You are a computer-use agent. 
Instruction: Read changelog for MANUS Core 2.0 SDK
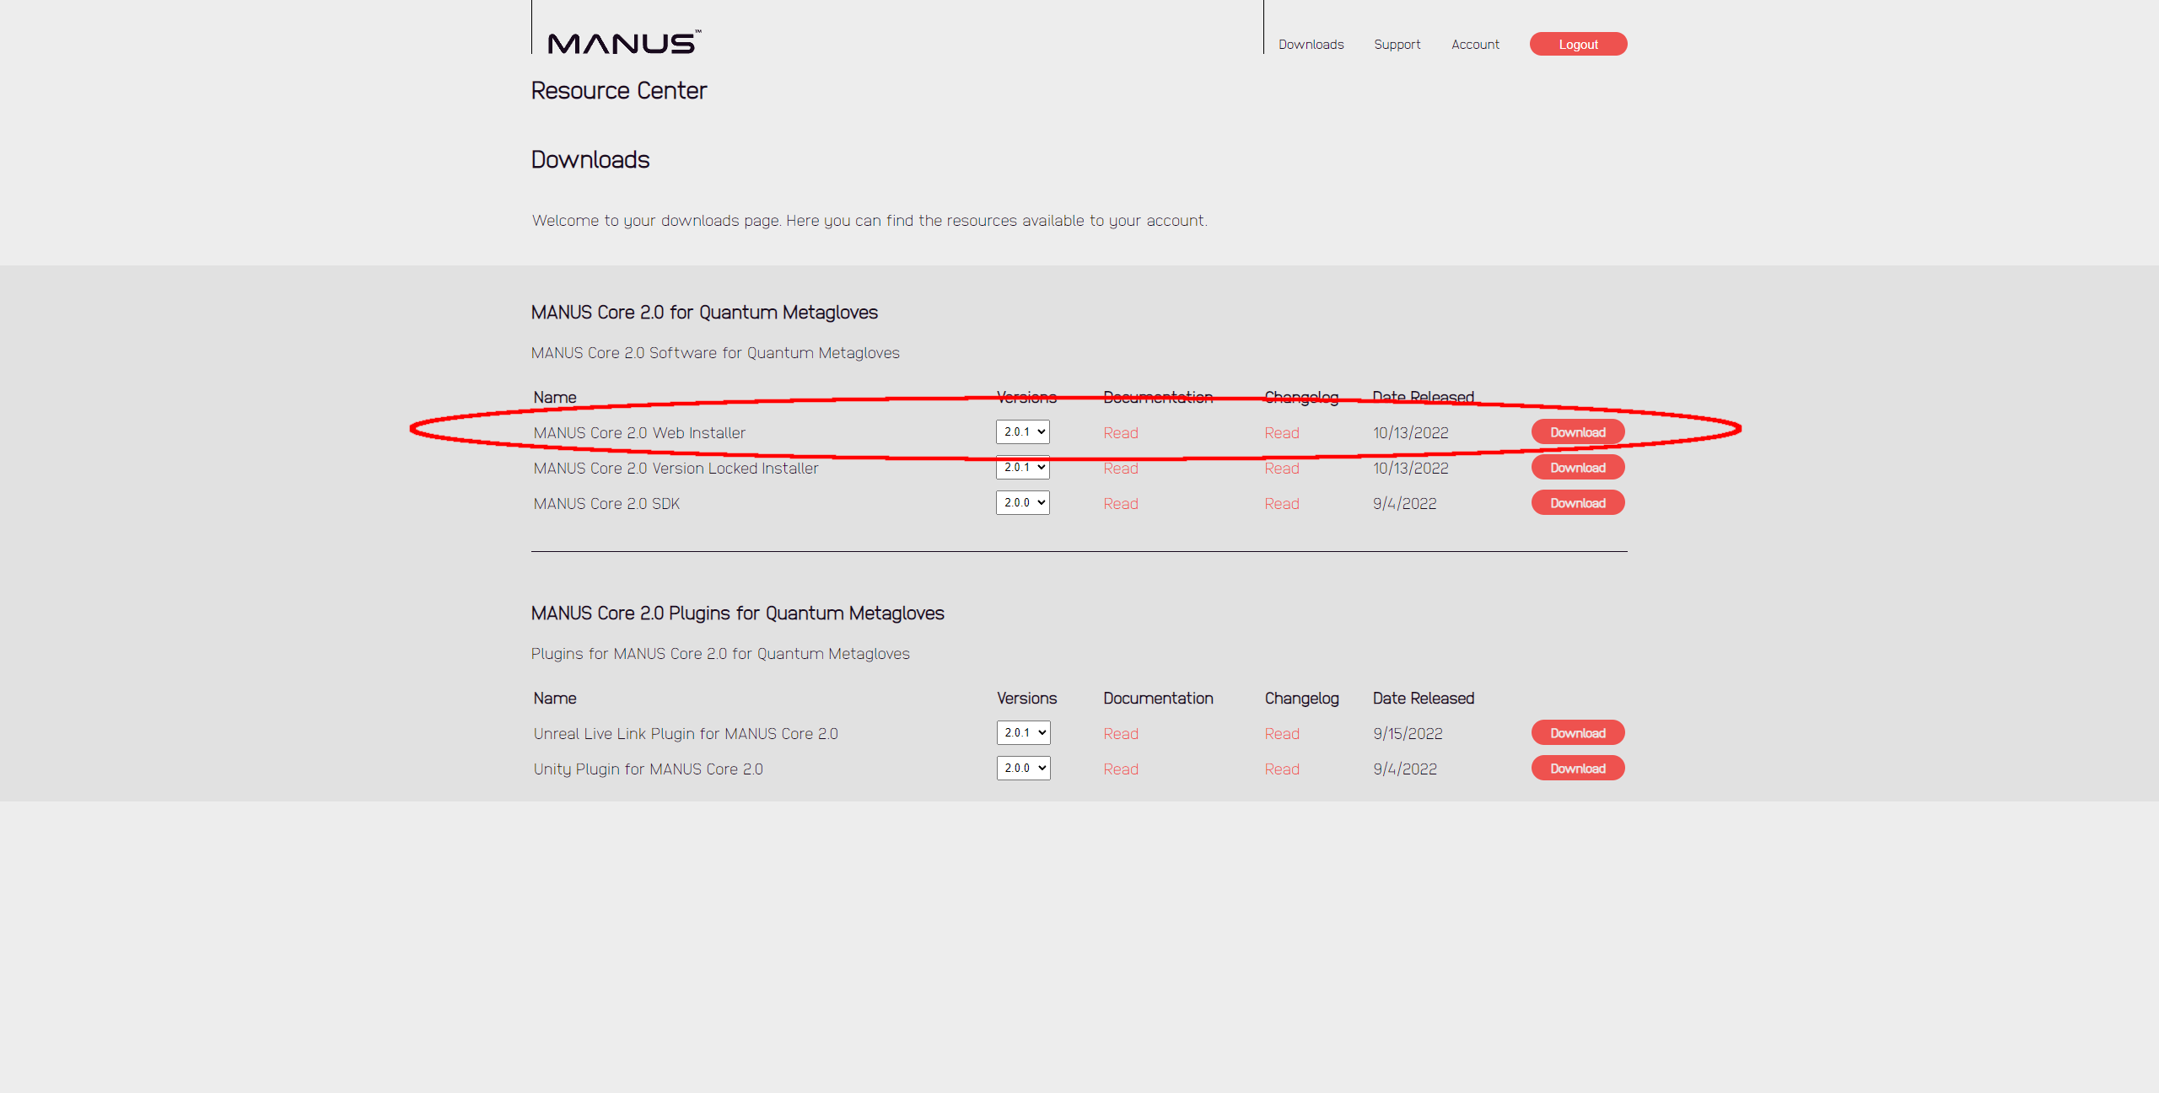(x=1281, y=503)
